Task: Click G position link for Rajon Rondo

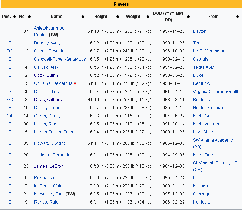Action: pyautogui.click(x=10, y=202)
